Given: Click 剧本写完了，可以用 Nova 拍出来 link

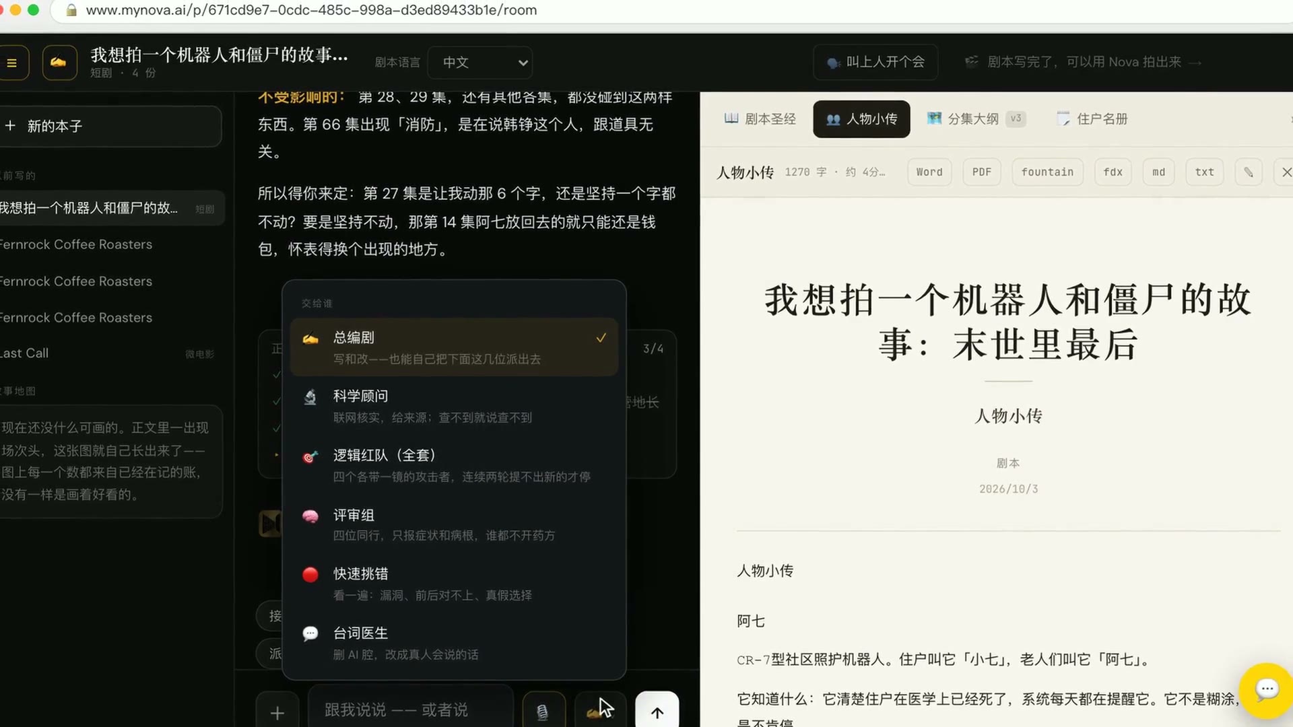Looking at the screenshot, I should pos(1084,63).
